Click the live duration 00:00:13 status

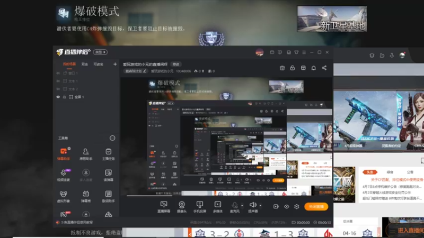point(322,223)
